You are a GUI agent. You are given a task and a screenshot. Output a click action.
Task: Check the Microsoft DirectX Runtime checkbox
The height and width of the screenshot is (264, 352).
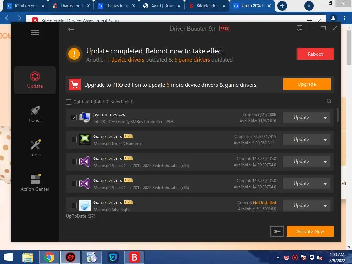(x=74, y=140)
